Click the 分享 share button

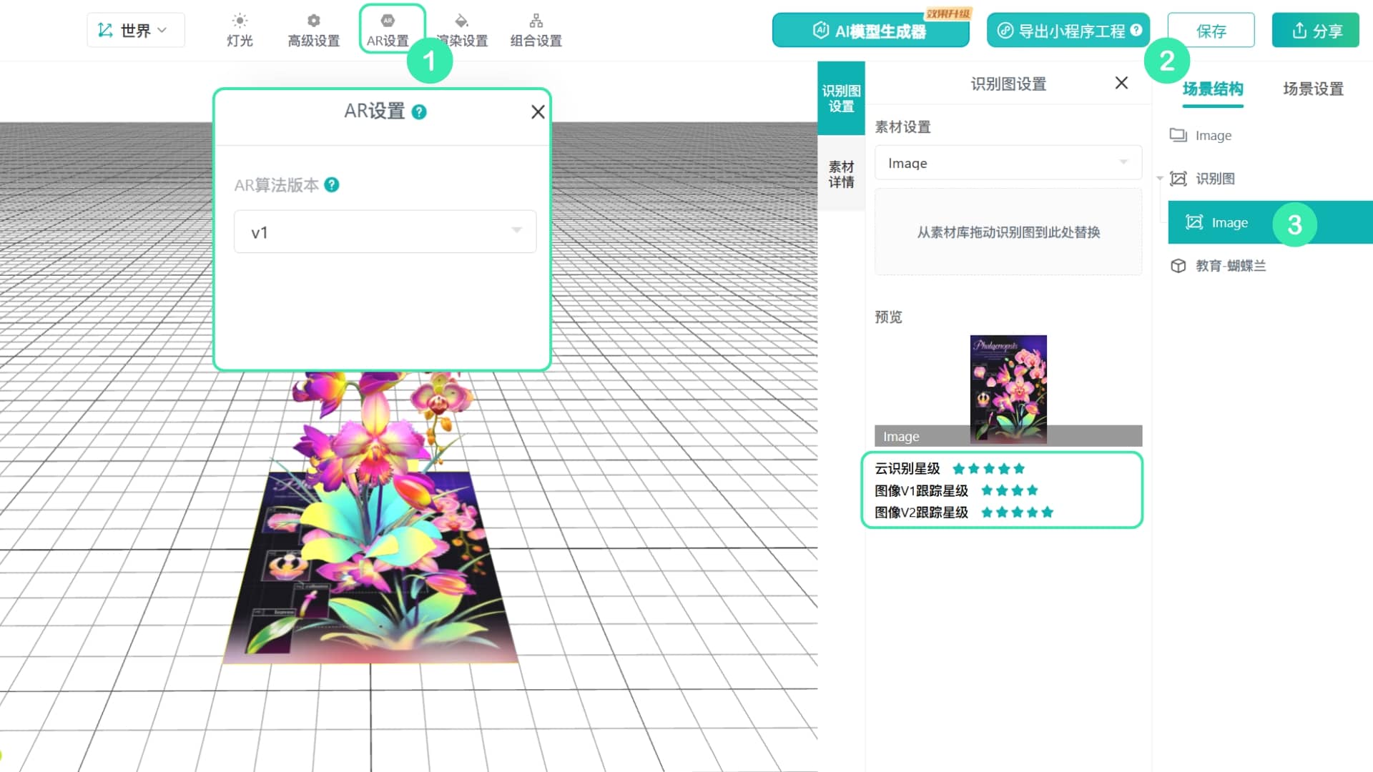pyautogui.click(x=1316, y=30)
